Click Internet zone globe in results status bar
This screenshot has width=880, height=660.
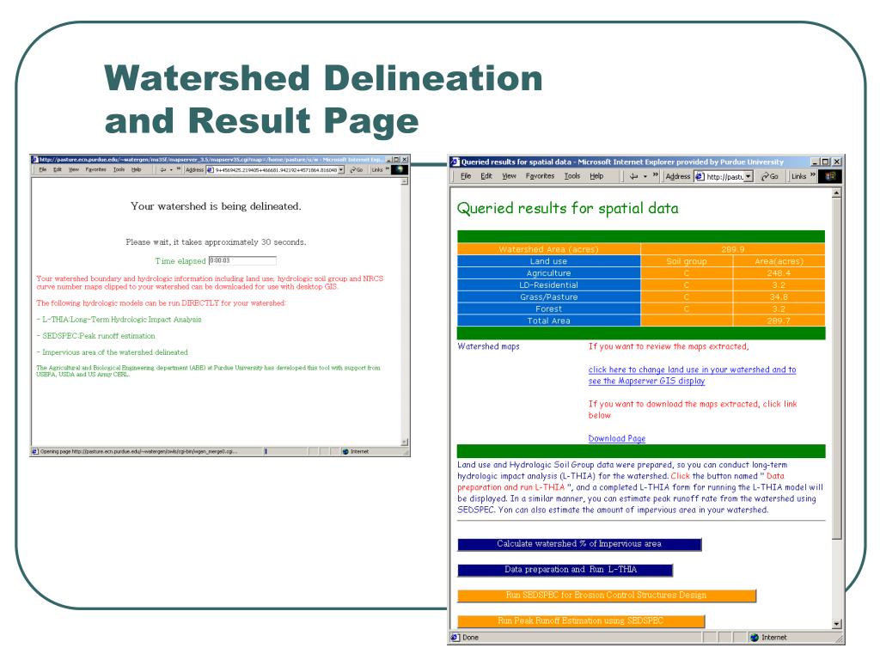[755, 638]
